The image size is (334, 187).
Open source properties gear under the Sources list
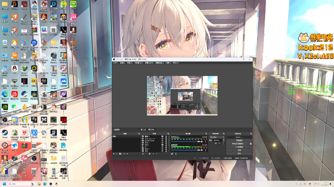click(149, 154)
